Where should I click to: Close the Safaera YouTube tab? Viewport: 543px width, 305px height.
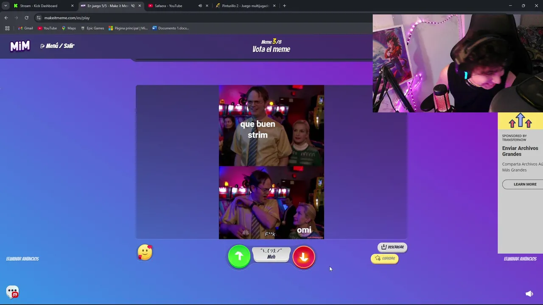click(x=207, y=6)
